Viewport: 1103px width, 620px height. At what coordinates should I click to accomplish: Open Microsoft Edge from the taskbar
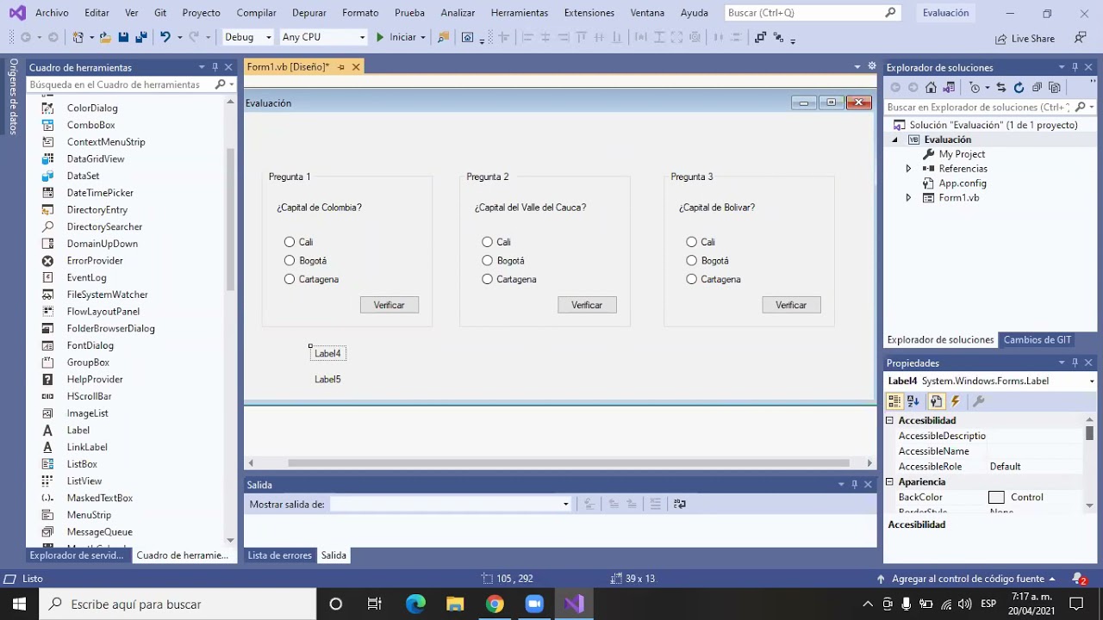pyautogui.click(x=415, y=604)
